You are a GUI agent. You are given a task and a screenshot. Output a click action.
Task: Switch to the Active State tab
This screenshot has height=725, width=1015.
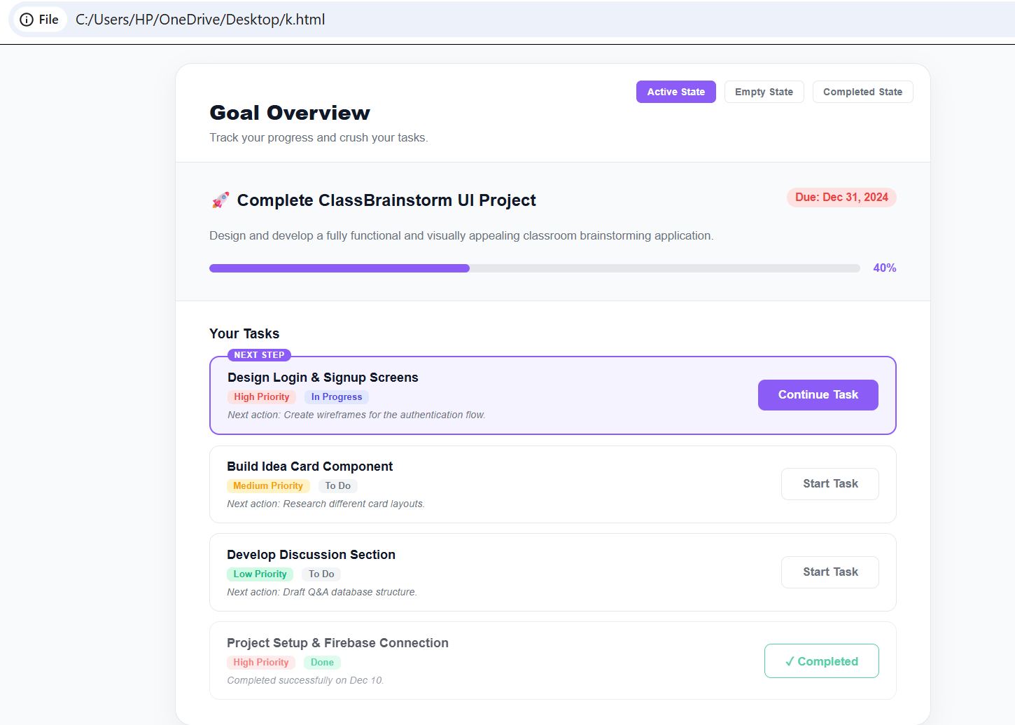click(675, 92)
